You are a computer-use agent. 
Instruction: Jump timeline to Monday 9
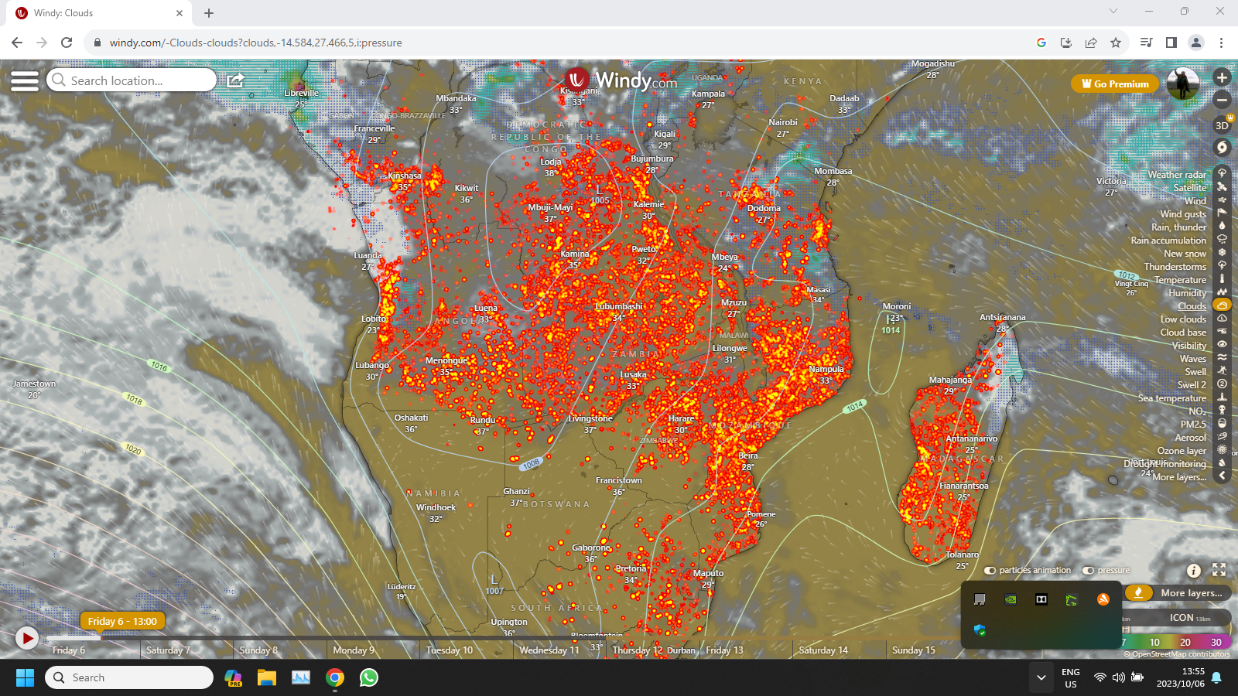click(354, 650)
